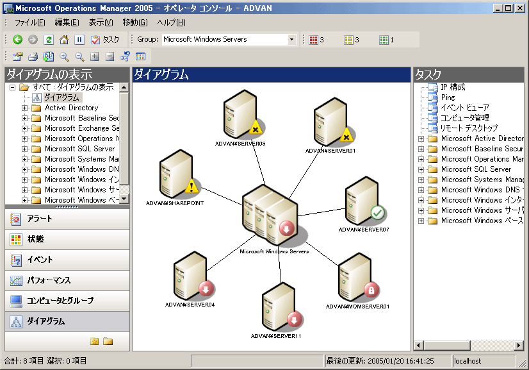This screenshot has width=529, height=370.
Task: Switch to the アラート view
Action: click(67, 219)
